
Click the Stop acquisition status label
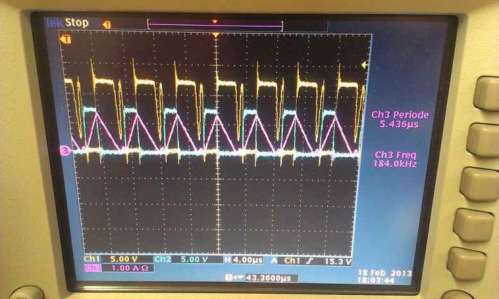tap(77, 22)
